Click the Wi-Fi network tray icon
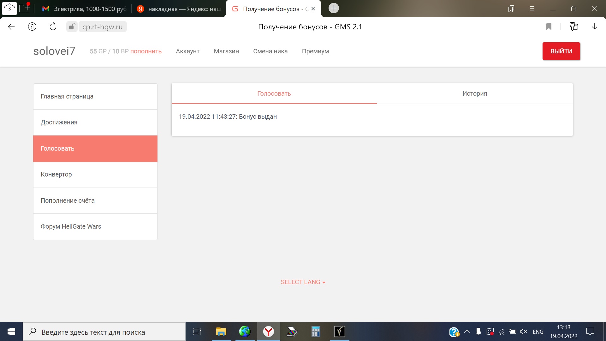The width and height of the screenshot is (606, 341). [502, 332]
